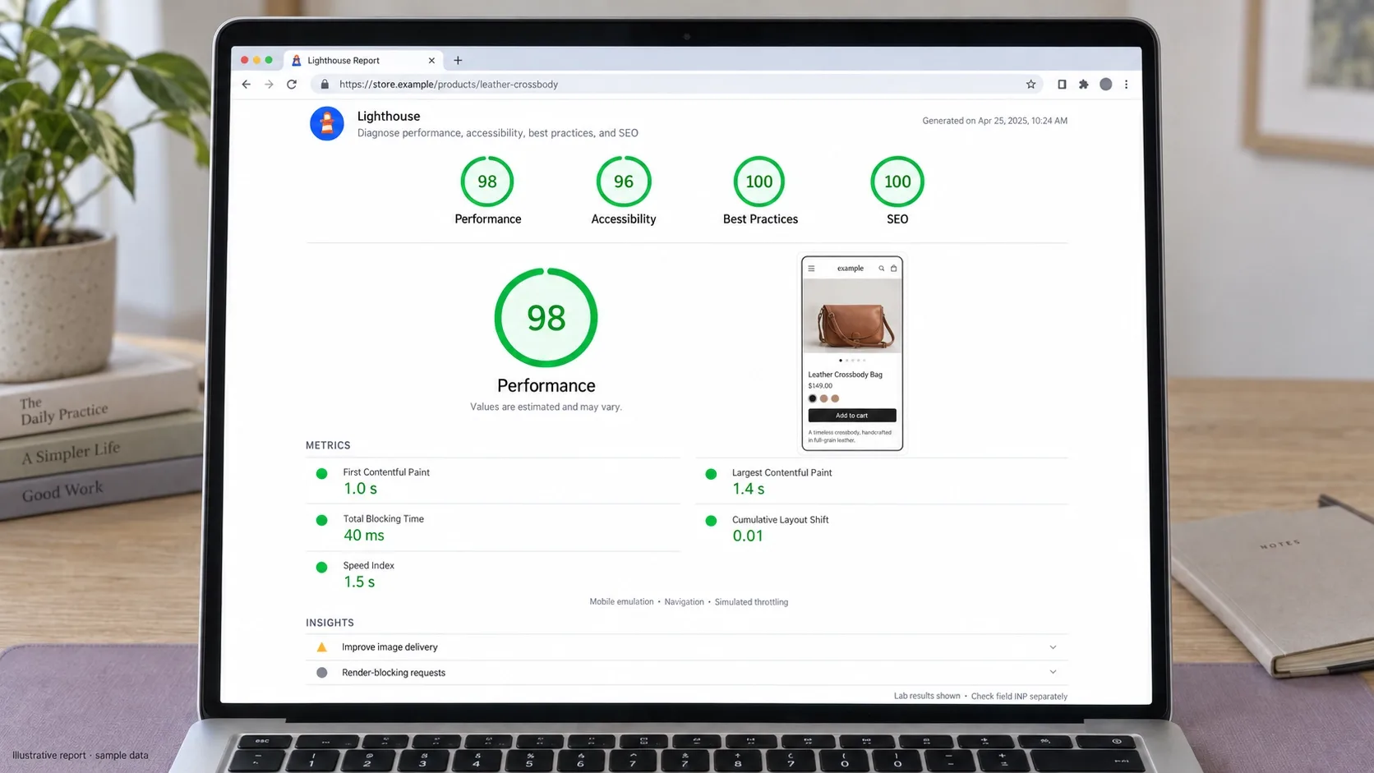Click Cumulative Layout Shift green indicator

click(712, 521)
